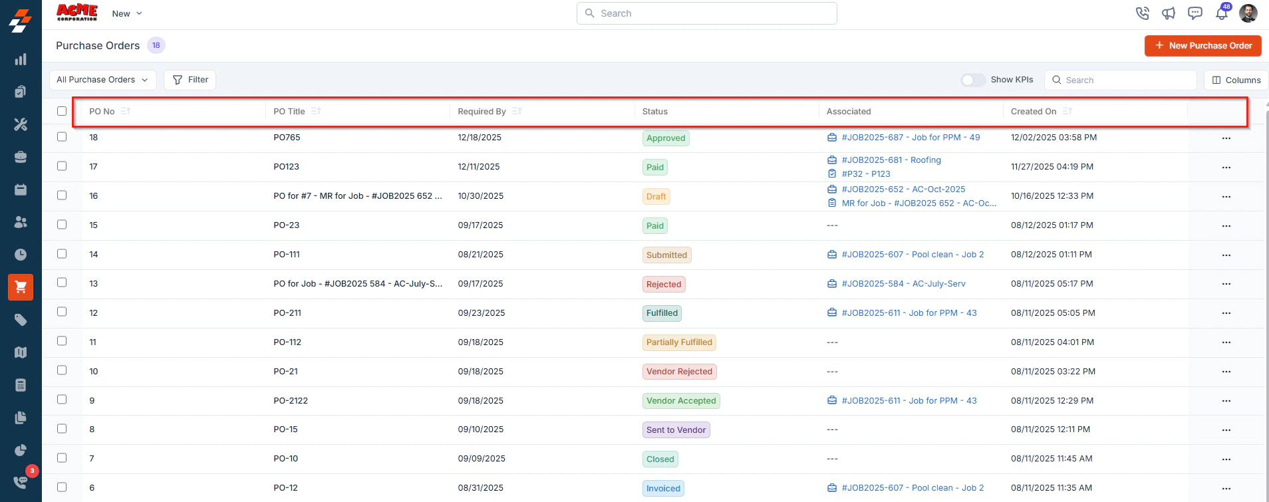Open the people/users icon in sidebar
Viewport: 1269px width, 502px height.
tap(21, 222)
